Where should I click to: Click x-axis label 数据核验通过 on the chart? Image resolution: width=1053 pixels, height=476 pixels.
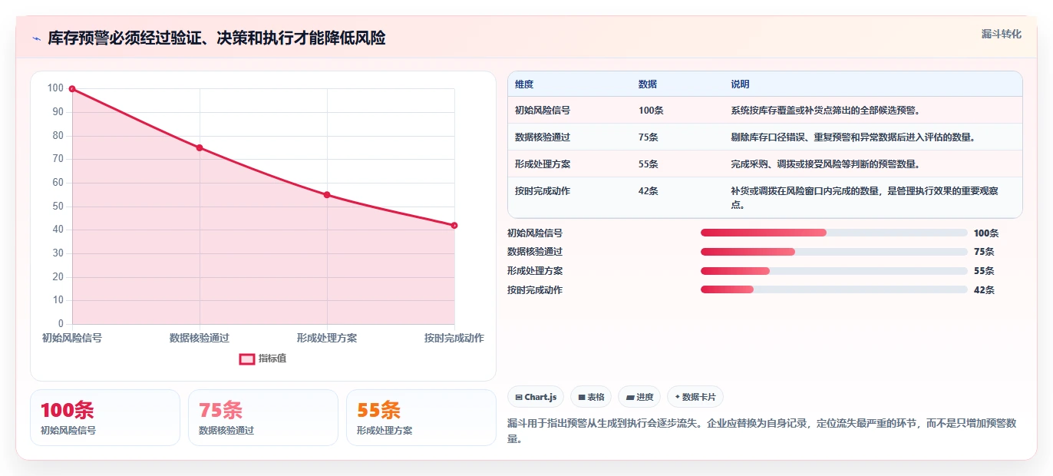click(200, 338)
